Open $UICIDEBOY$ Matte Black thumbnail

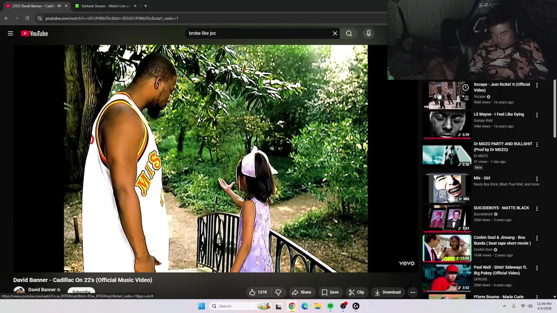click(x=447, y=219)
